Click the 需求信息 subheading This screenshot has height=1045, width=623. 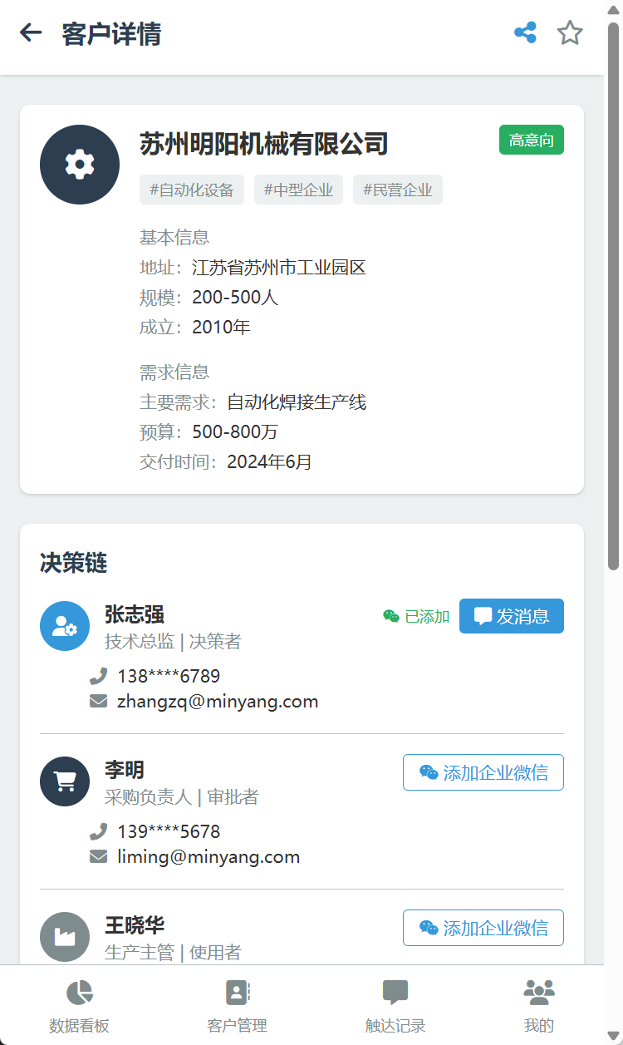(x=174, y=372)
